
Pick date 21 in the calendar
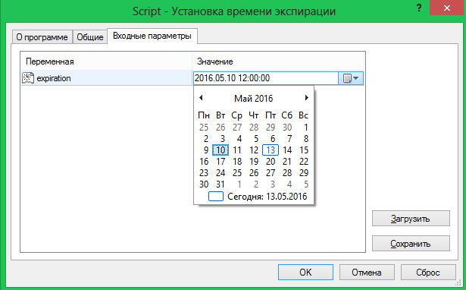click(x=286, y=162)
